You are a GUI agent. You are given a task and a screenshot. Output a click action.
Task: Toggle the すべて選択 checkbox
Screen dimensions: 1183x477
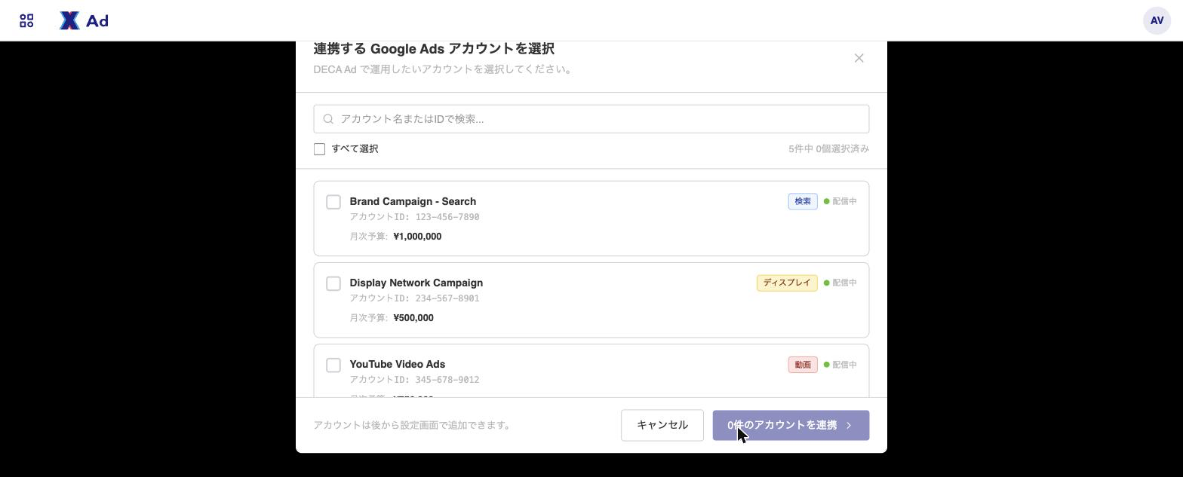[320, 149]
